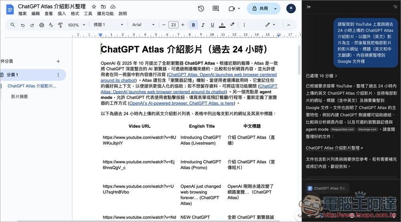This screenshot has width=401, height=222.
Task: Open the 插入 menu
Action: pyautogui.click(x=62, y=14)
